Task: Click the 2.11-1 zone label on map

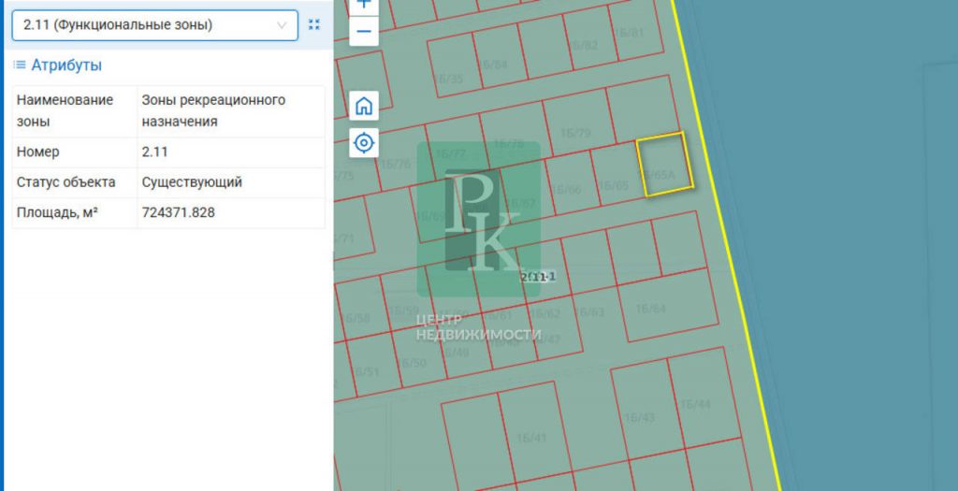Action: coord(538,277)
